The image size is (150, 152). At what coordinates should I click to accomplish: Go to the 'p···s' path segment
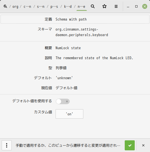54,7
